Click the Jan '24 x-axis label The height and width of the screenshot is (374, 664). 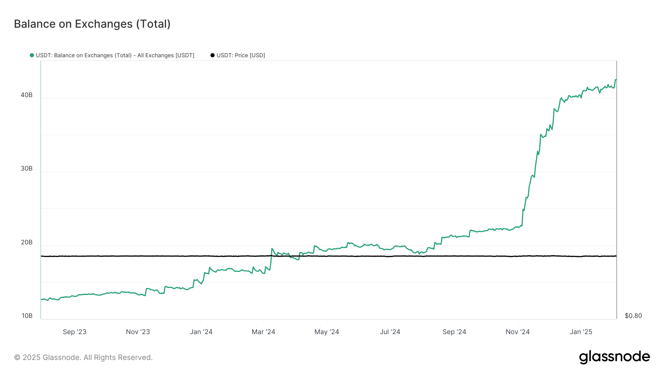201,332
